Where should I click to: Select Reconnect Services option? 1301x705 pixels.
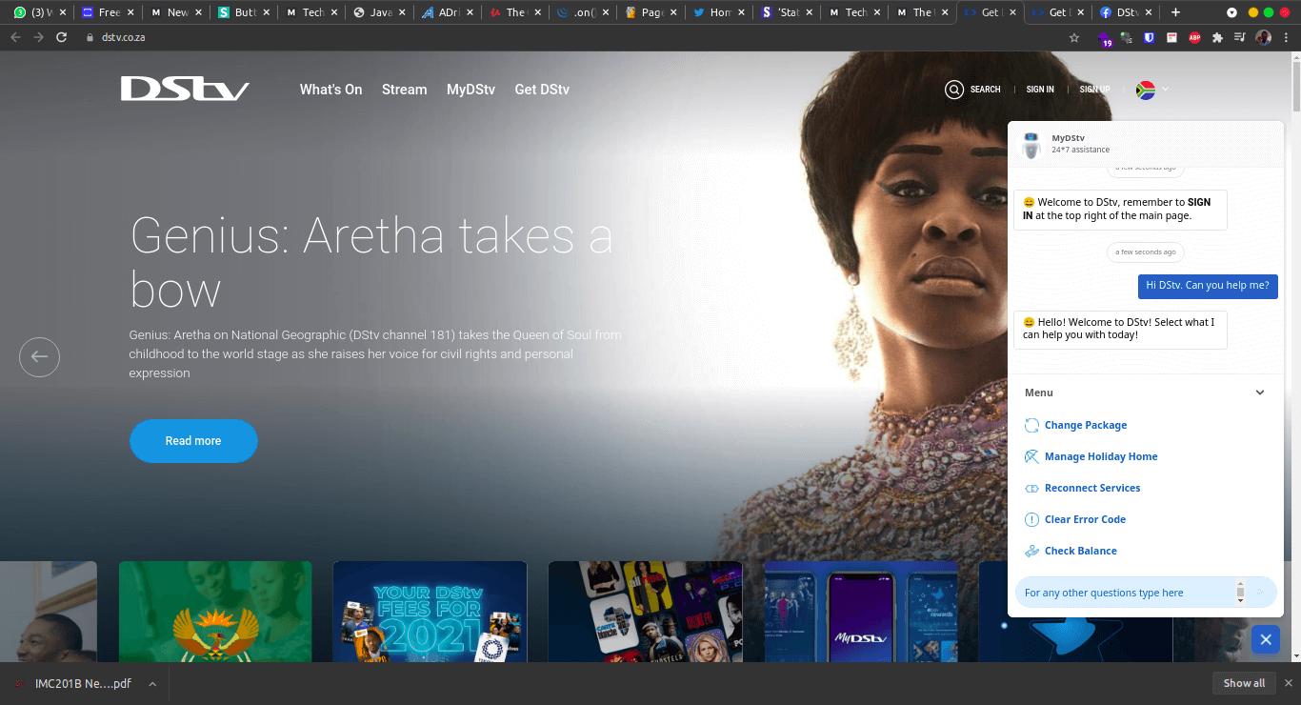[1092, 488]
